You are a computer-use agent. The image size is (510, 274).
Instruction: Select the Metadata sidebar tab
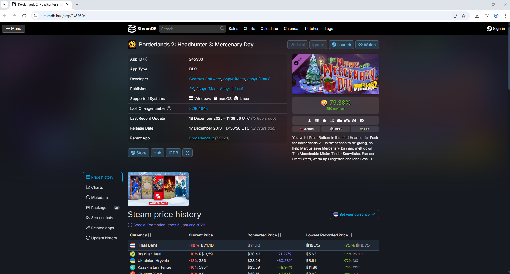(x=103, y=198)
